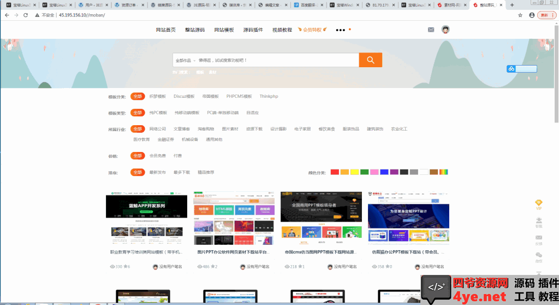Open the new tab plus button
Viewport: 559px width, 305px height.
512,5
